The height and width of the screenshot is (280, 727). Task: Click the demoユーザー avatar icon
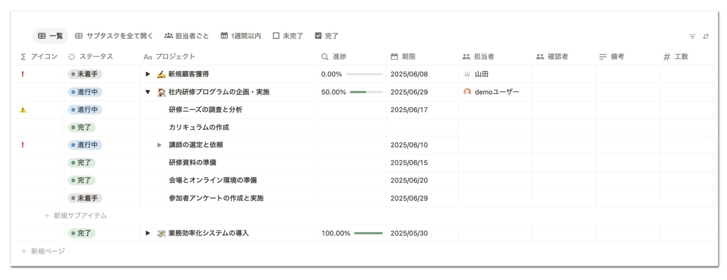tap(467, 92)
